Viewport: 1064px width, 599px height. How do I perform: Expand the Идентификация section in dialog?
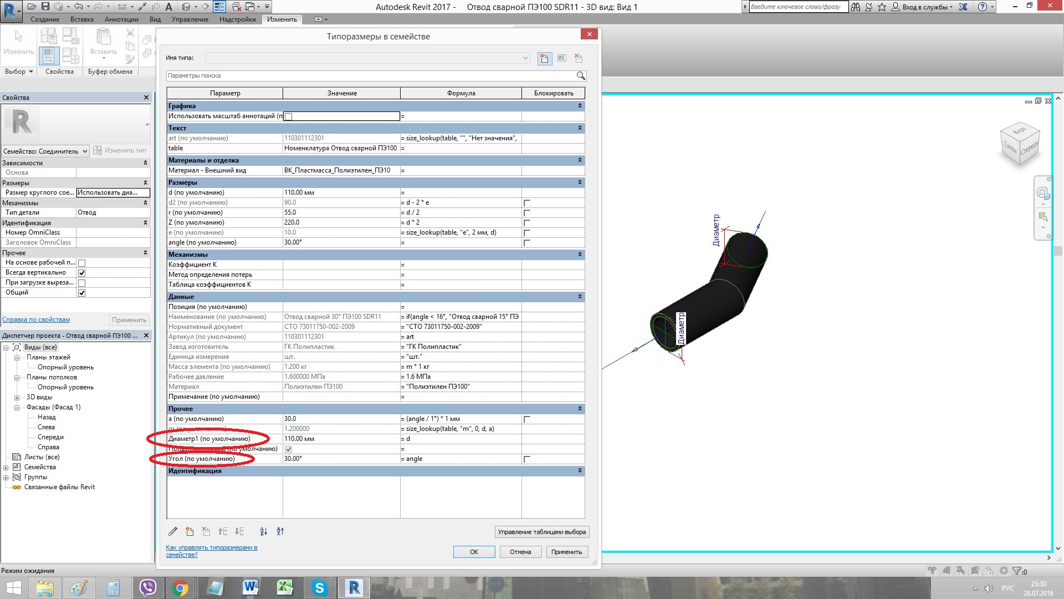click(x=580, y=471)
